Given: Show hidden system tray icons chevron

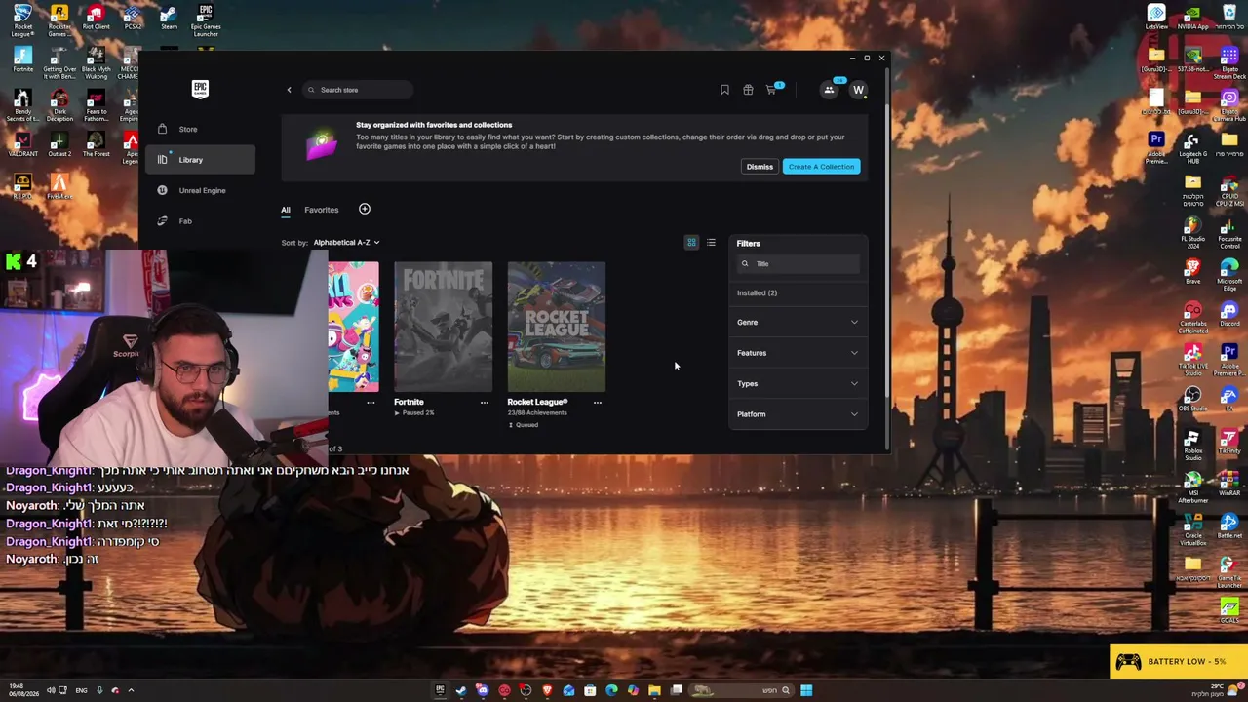Looking at the screenshot, I should [131, 690].
